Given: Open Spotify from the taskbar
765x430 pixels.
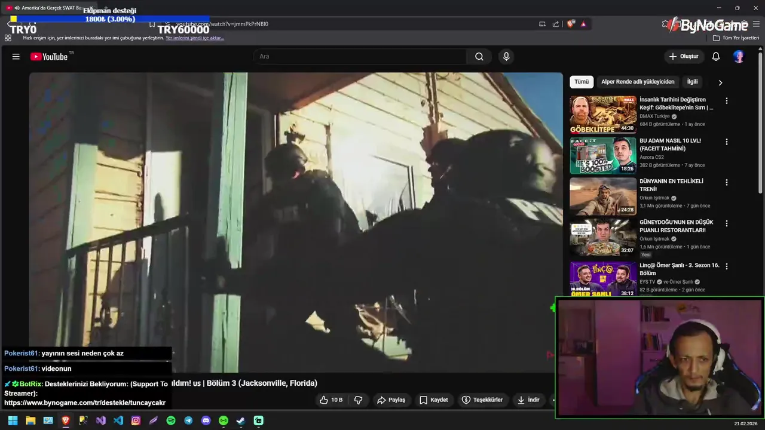Looking at the screenshot, I should [171, 420].
